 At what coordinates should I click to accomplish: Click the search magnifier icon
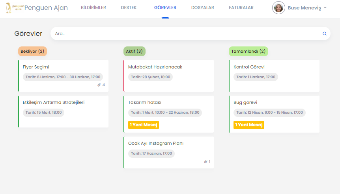(x=325, y=34)
